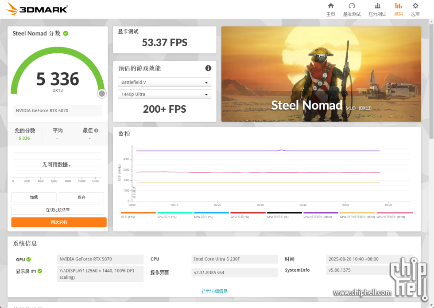Click the 监控 monitoring heading
The image size is (434, 308).
(124, 134)
